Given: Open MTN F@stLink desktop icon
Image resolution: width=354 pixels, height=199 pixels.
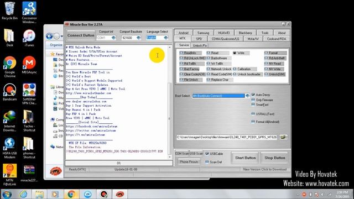Looking at the screenshot, I should pyautogui.click(x=10, y=175).
